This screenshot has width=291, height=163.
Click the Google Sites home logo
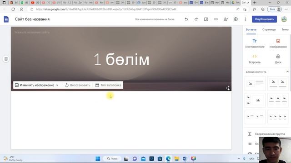[6, 19]
